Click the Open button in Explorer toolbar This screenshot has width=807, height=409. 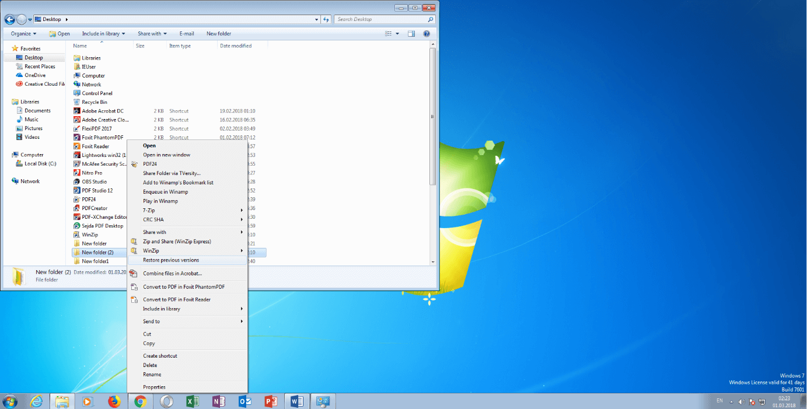[60, 34]
